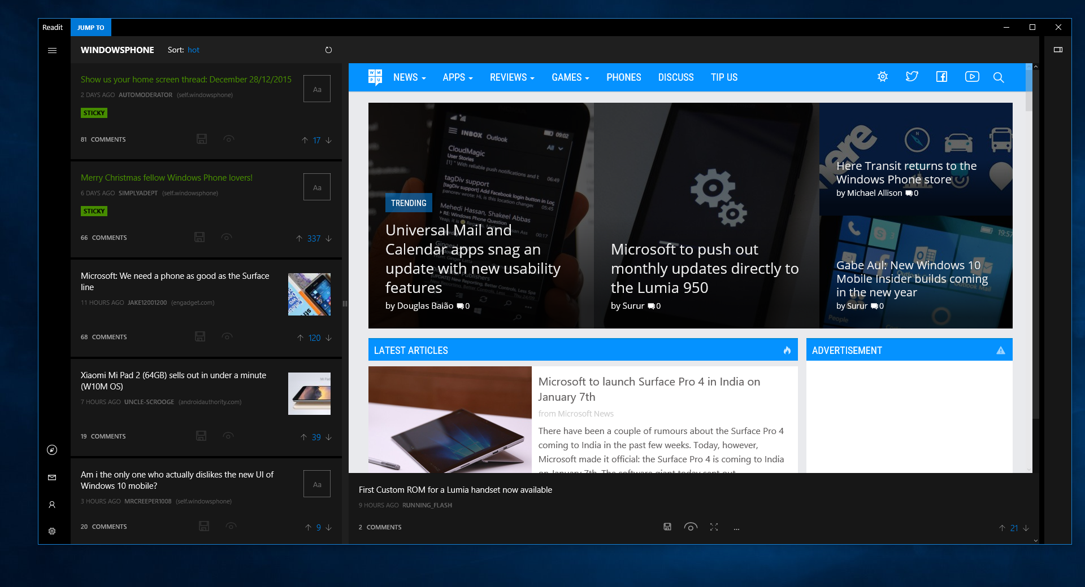Image resolution: width=1085 pixels, height=587 pixels.
Task: Save the Microsoft Surface phone post
Action: 200,336
